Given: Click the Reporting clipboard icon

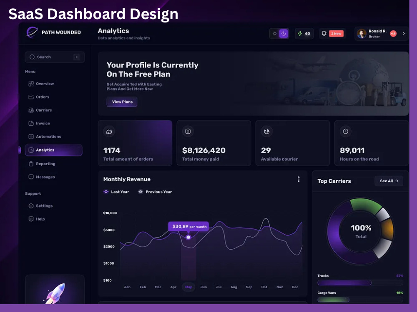Looking at the screenshot, I should click(31, 163).
